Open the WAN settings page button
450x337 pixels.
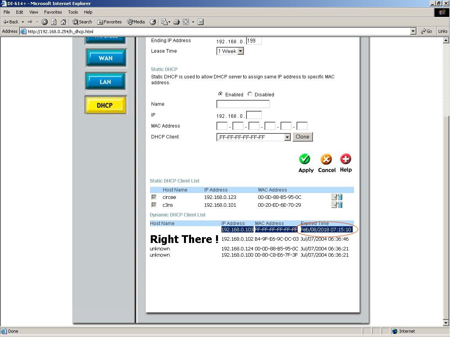click(x=105, y=58)
